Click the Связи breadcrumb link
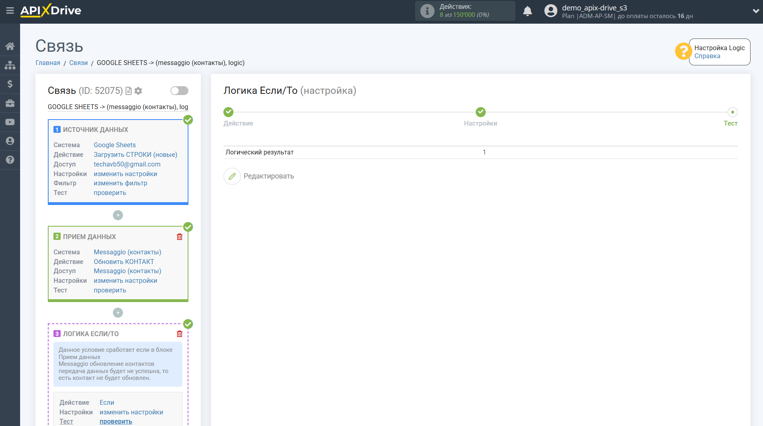Image resolution: width=763 pixels, height=426 pixels. pyautogui.click(x=78, y=63)
